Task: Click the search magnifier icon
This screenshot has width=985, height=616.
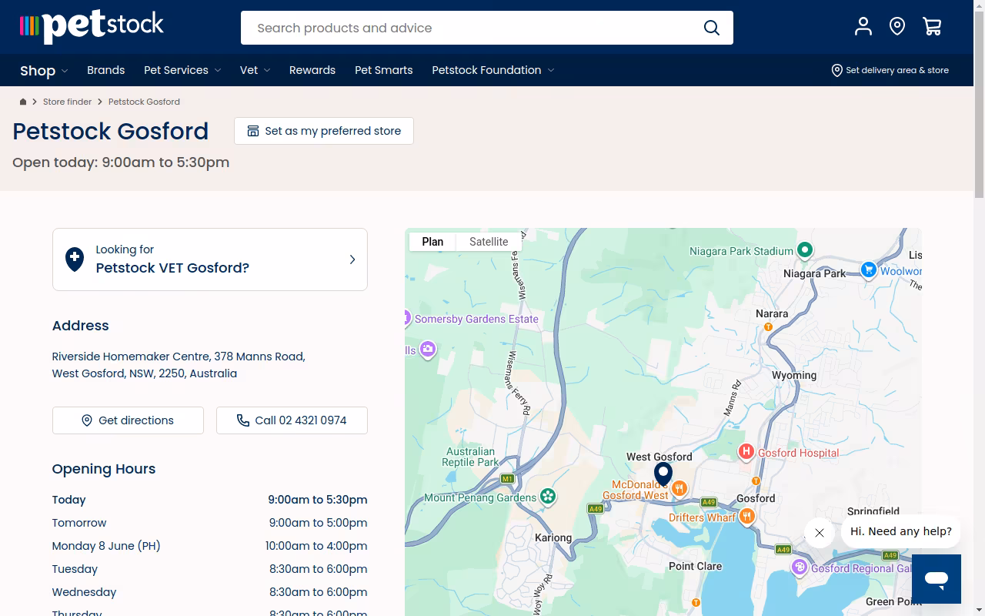Action: [712, 28]
